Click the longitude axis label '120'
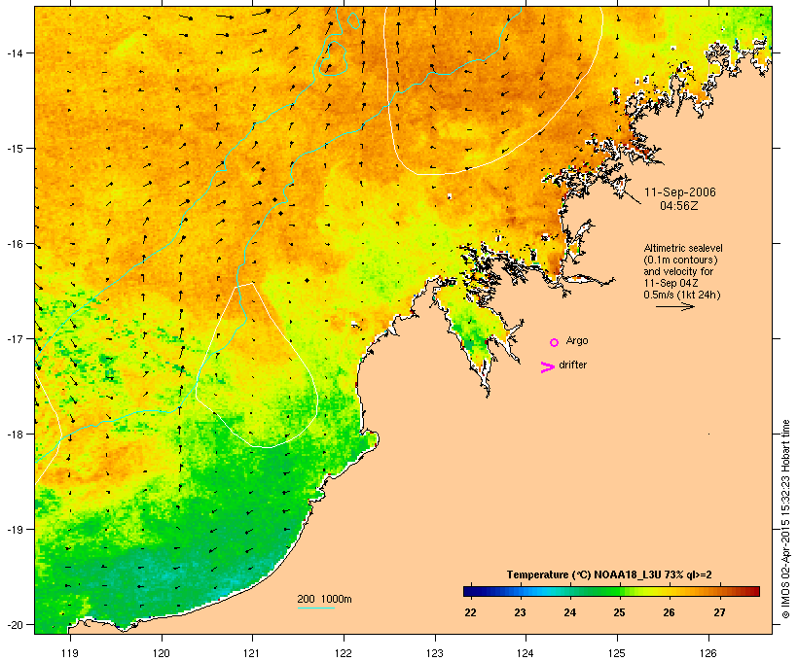Viewport: 798px width, 661px height. pyautogui.click(x=162, y=653)
